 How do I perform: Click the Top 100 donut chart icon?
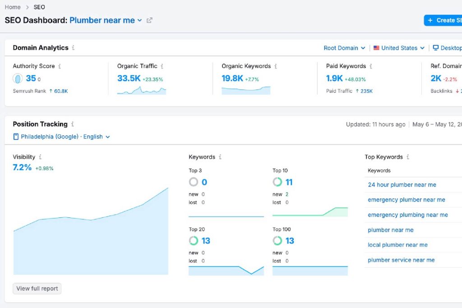pos(277,240)
